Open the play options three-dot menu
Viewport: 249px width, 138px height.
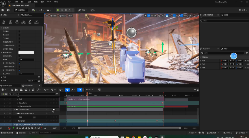coord(73,10)
